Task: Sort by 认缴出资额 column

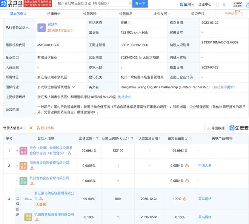Action: pyautogui.click(x=129, y=139)
